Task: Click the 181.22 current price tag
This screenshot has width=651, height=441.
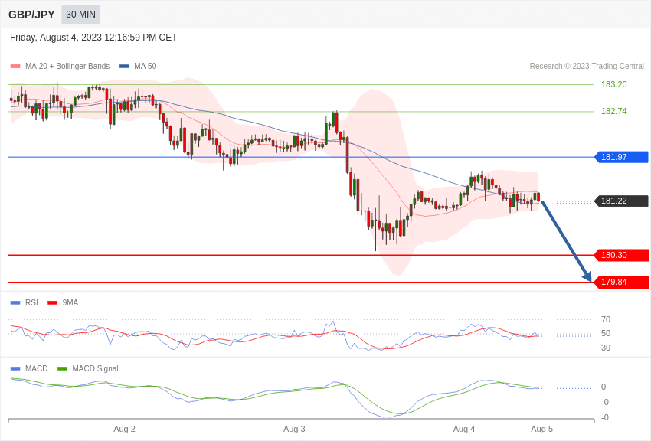Action: [622, 201]
